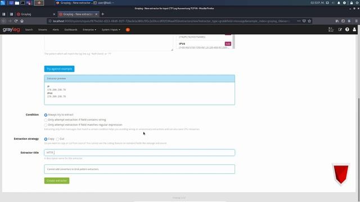The image size is (360, 202).
Task: Toggle the Firefox sidebar view icon
Action: coord(343,21)
